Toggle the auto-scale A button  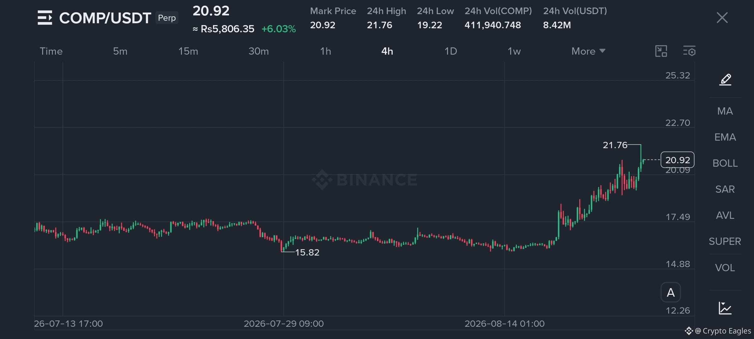click(671, 293)
